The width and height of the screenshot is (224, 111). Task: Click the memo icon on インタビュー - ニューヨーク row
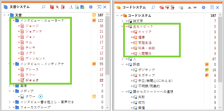tap(94, 21)
